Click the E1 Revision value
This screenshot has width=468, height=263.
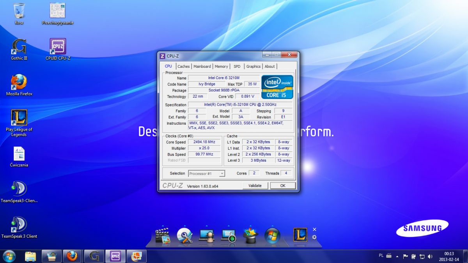point(284,117)
